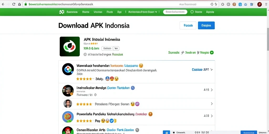Click the green round icon after Nagte

click(212, 52)
